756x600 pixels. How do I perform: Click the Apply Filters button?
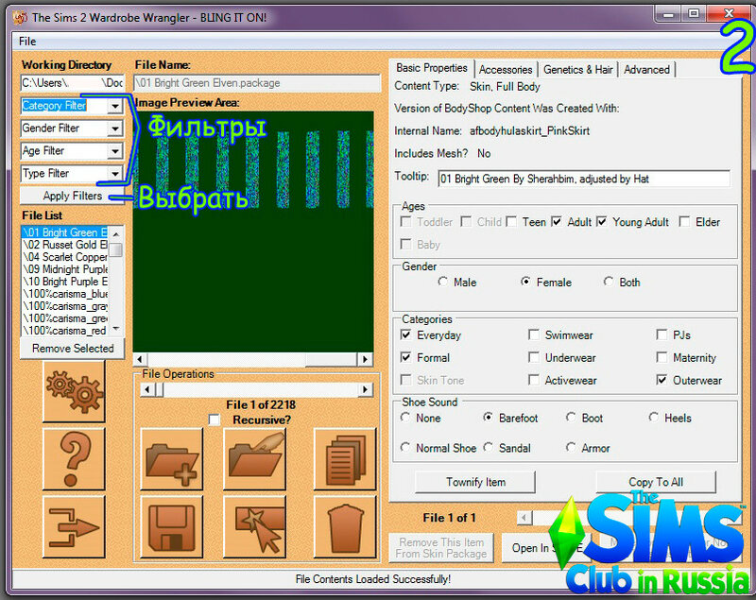73,196
